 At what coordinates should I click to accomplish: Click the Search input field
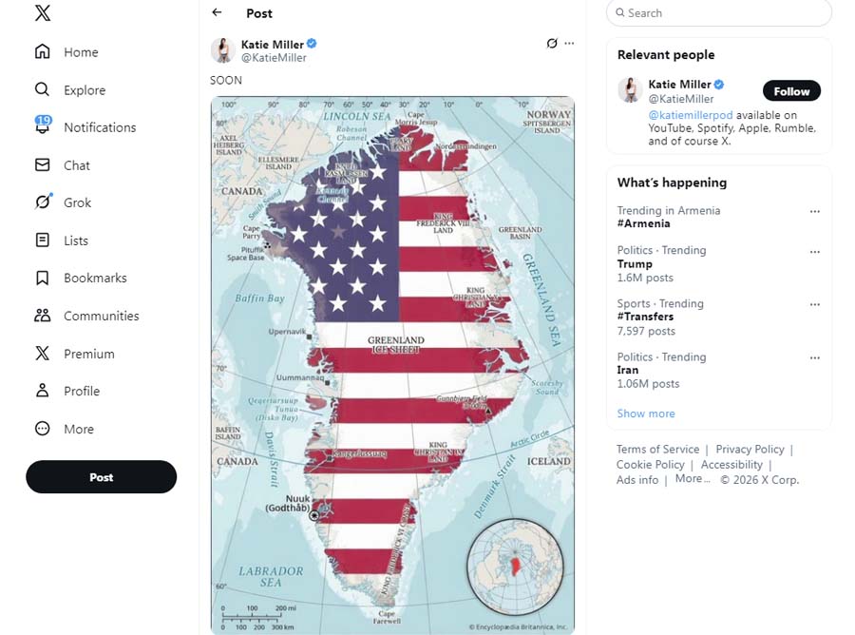point(722,13)
